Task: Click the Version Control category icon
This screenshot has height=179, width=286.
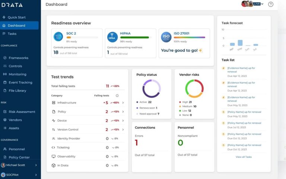Action: (54, 129)
